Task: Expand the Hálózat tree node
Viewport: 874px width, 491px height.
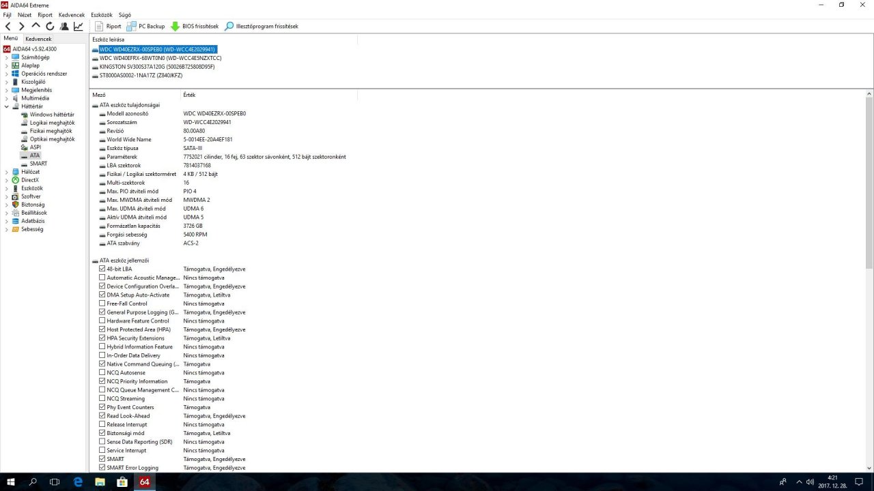Action: tap(7, 172)
